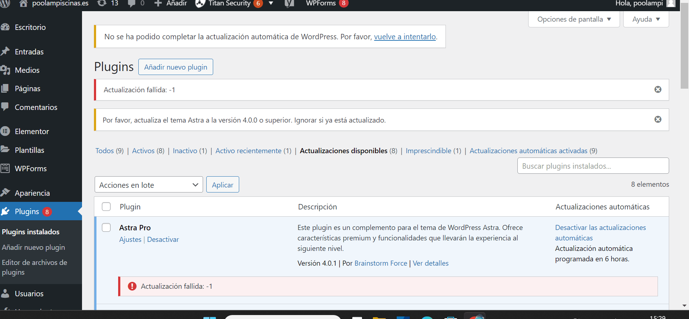Click the Titan Security shield icon

pos(200,3)
